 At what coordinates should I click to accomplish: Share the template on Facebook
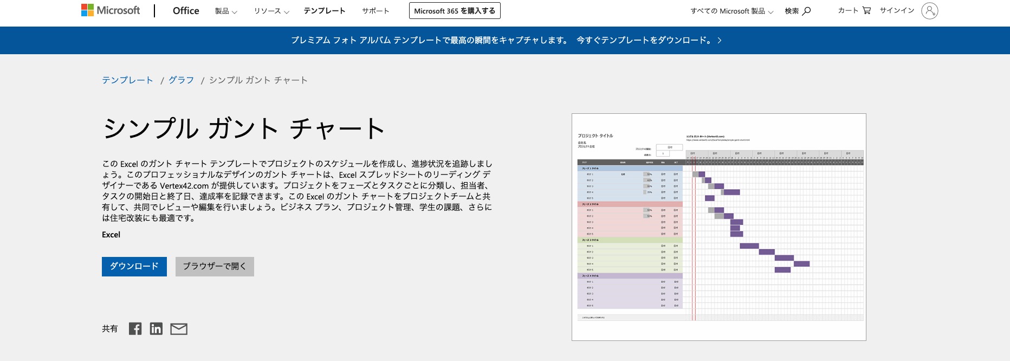[x=135, y=328]
